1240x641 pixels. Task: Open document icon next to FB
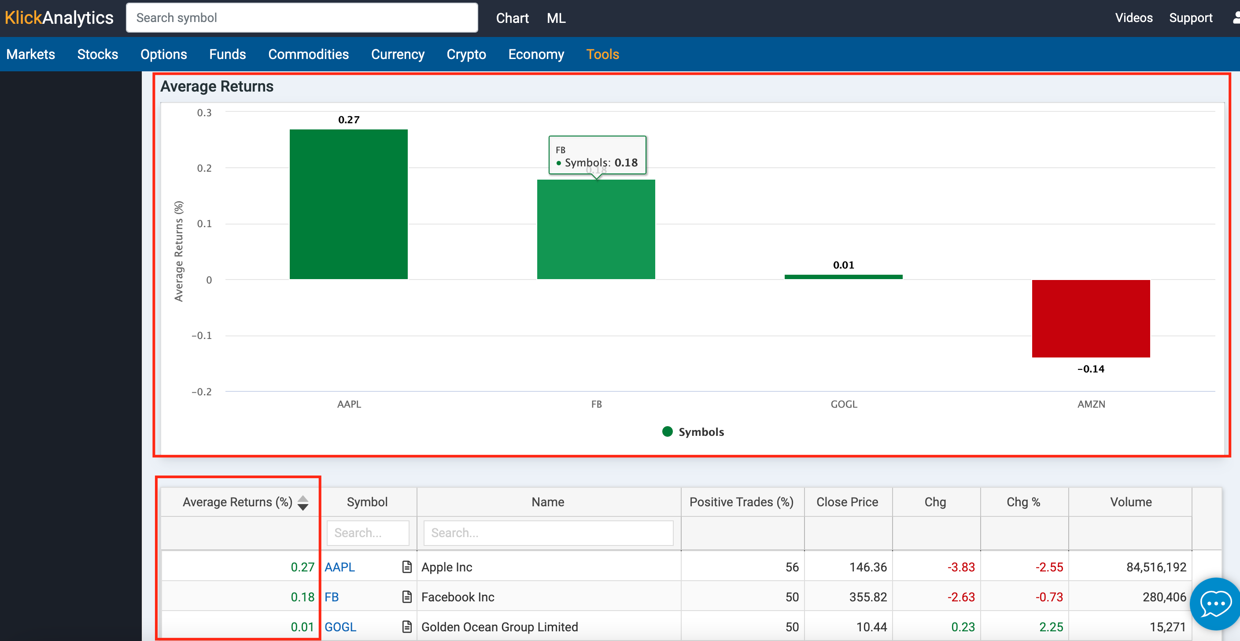coord(407,597)
